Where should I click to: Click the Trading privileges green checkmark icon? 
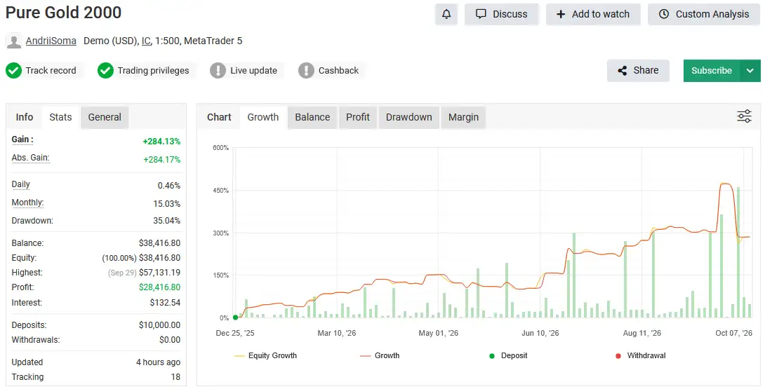point(105,71)
